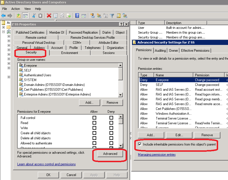
Task: Click the Advanced button
Action: point(110,154)
